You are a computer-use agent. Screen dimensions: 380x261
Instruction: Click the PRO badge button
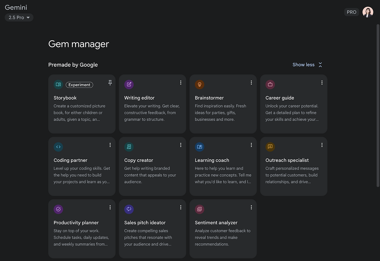point(351,12)
